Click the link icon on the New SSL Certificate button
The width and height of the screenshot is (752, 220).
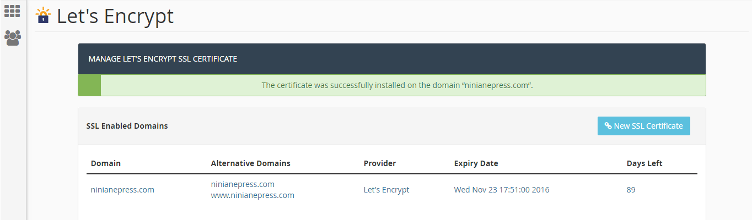pos(608,126)
